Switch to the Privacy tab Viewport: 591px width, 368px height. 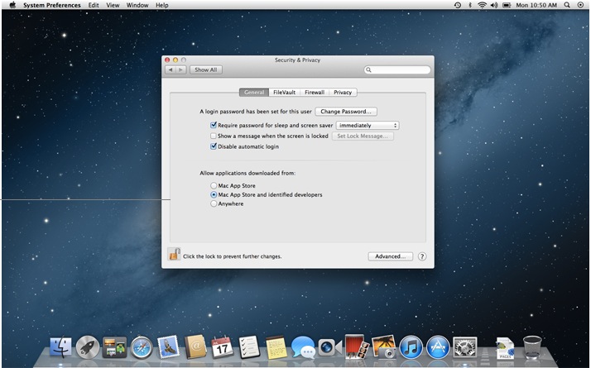pyautogui.click(x=343, y=93)
